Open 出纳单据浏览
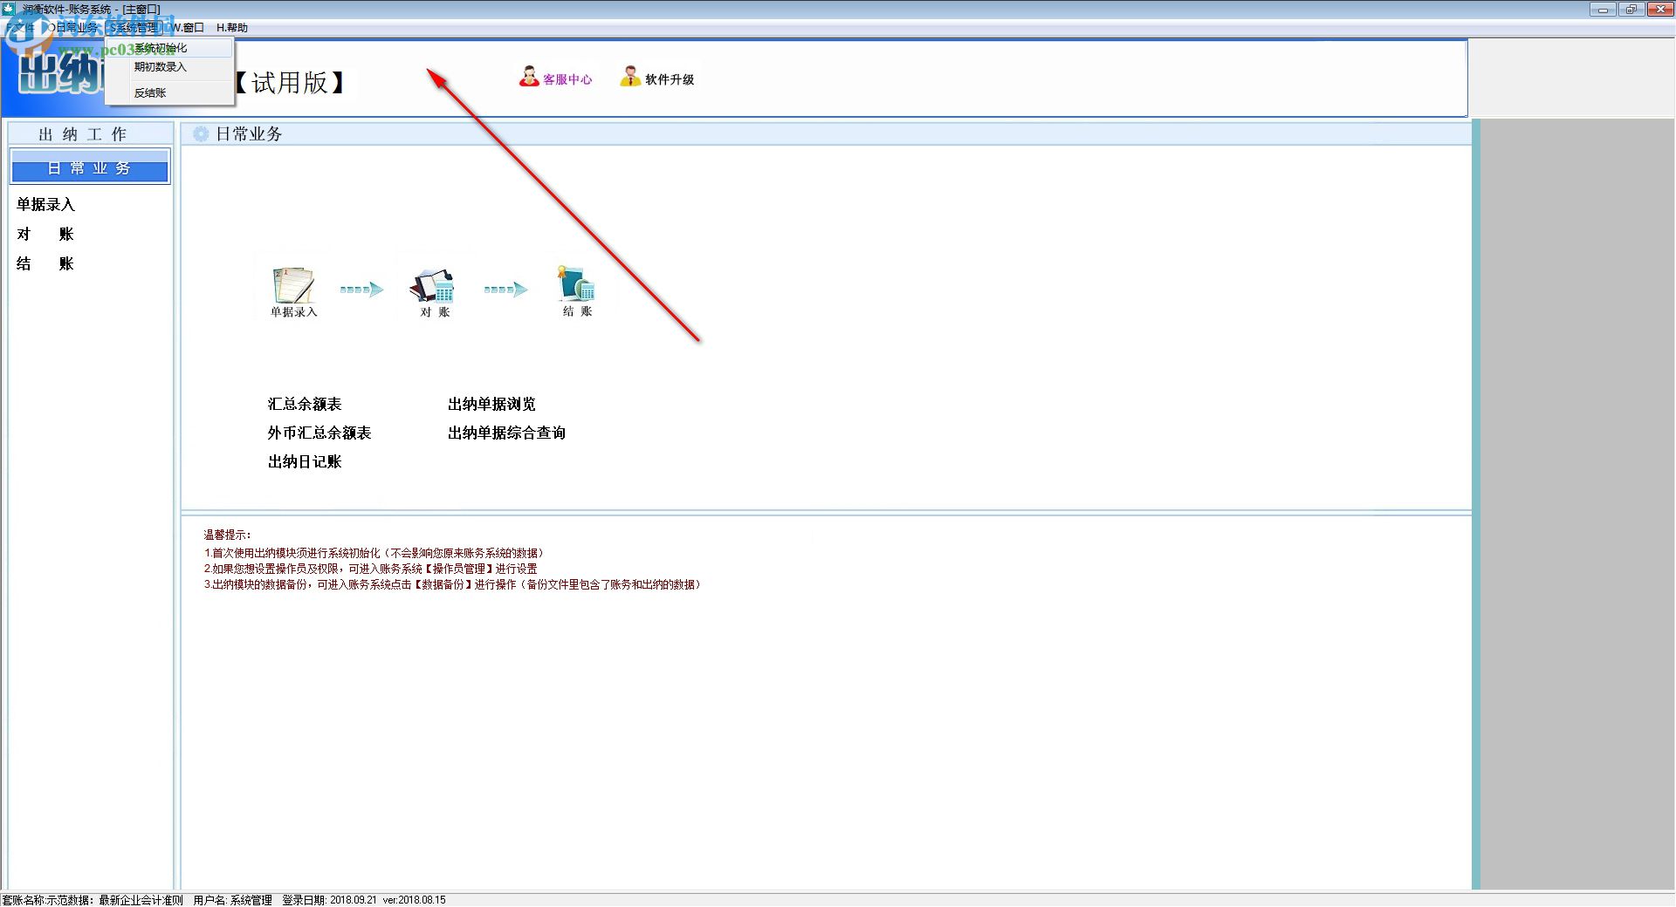Viewport: 1676px width, 907px height. (x=491, y=404)
